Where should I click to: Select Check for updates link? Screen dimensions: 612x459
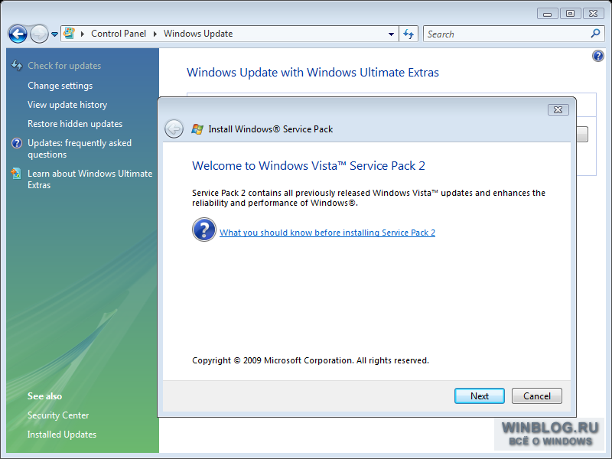point(64,66)
